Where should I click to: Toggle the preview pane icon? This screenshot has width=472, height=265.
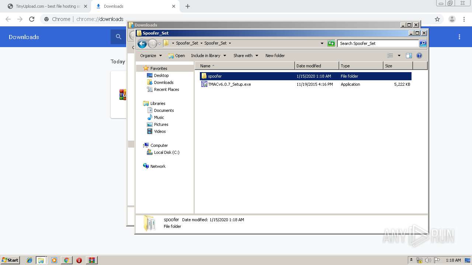click(409, 56)
